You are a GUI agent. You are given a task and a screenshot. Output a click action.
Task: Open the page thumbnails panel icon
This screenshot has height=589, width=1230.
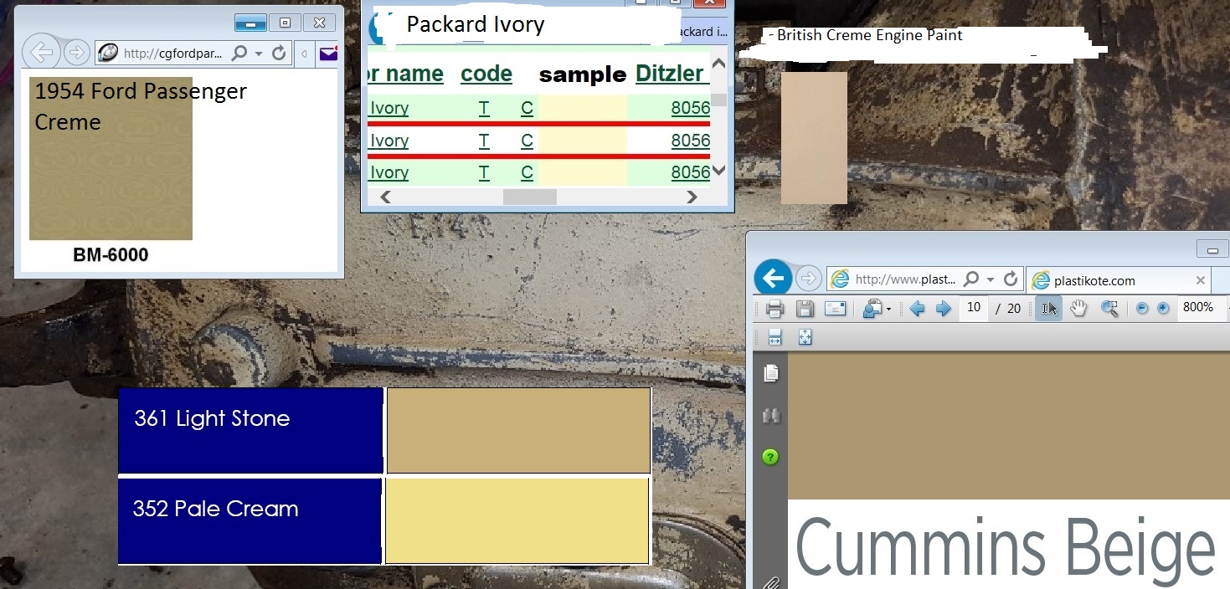[771, 373]
